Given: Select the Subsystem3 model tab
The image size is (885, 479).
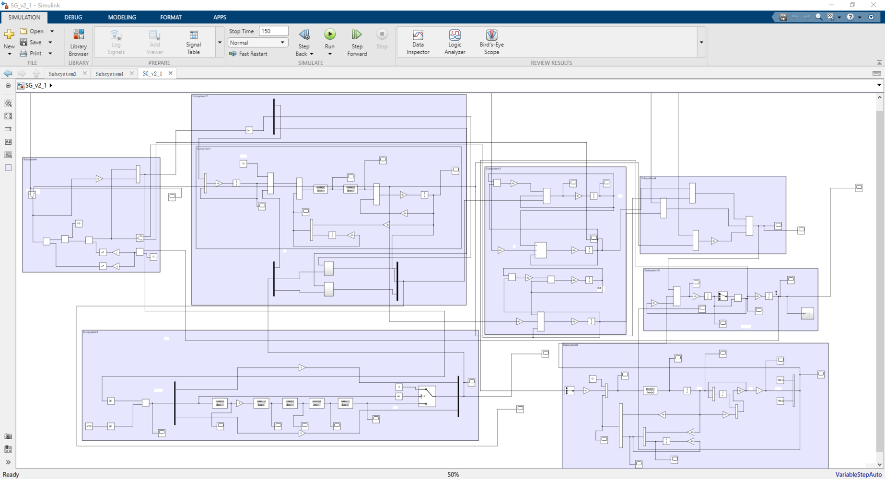Looking at the screenshot, I should 62,74.
